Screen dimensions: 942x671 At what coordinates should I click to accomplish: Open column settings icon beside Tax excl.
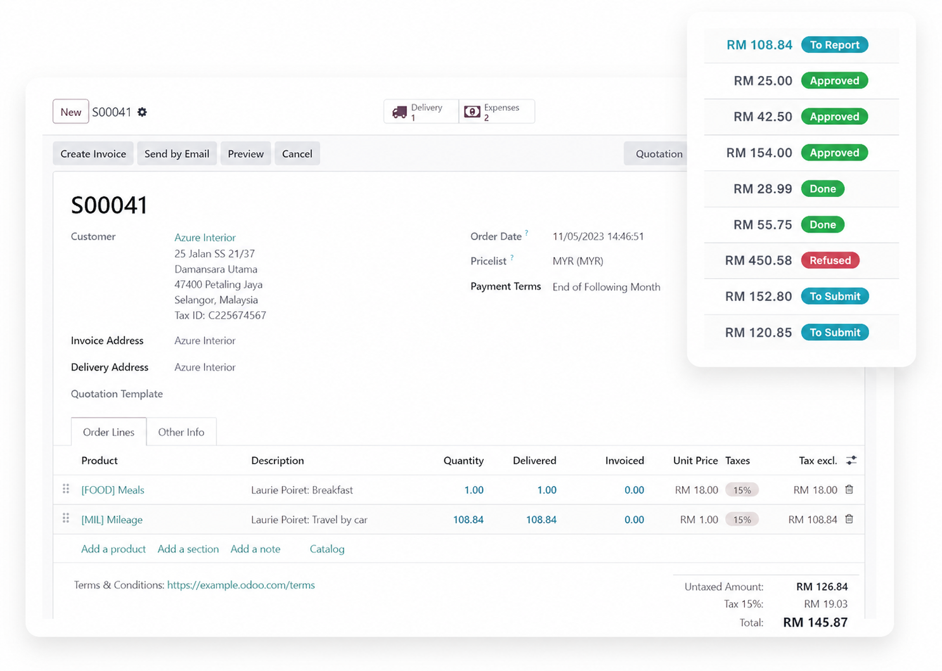click(x=851, y=461)
